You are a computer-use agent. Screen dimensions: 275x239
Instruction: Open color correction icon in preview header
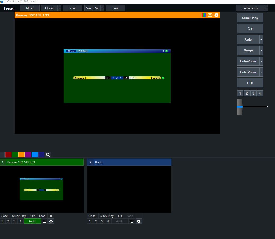204,15
